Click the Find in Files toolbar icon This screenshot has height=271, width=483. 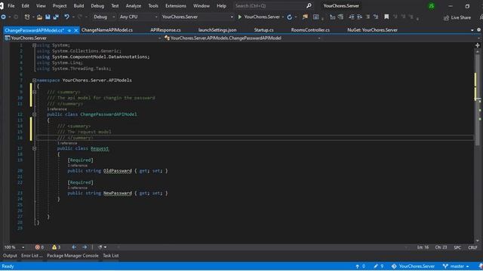click(x=305, y=17)
